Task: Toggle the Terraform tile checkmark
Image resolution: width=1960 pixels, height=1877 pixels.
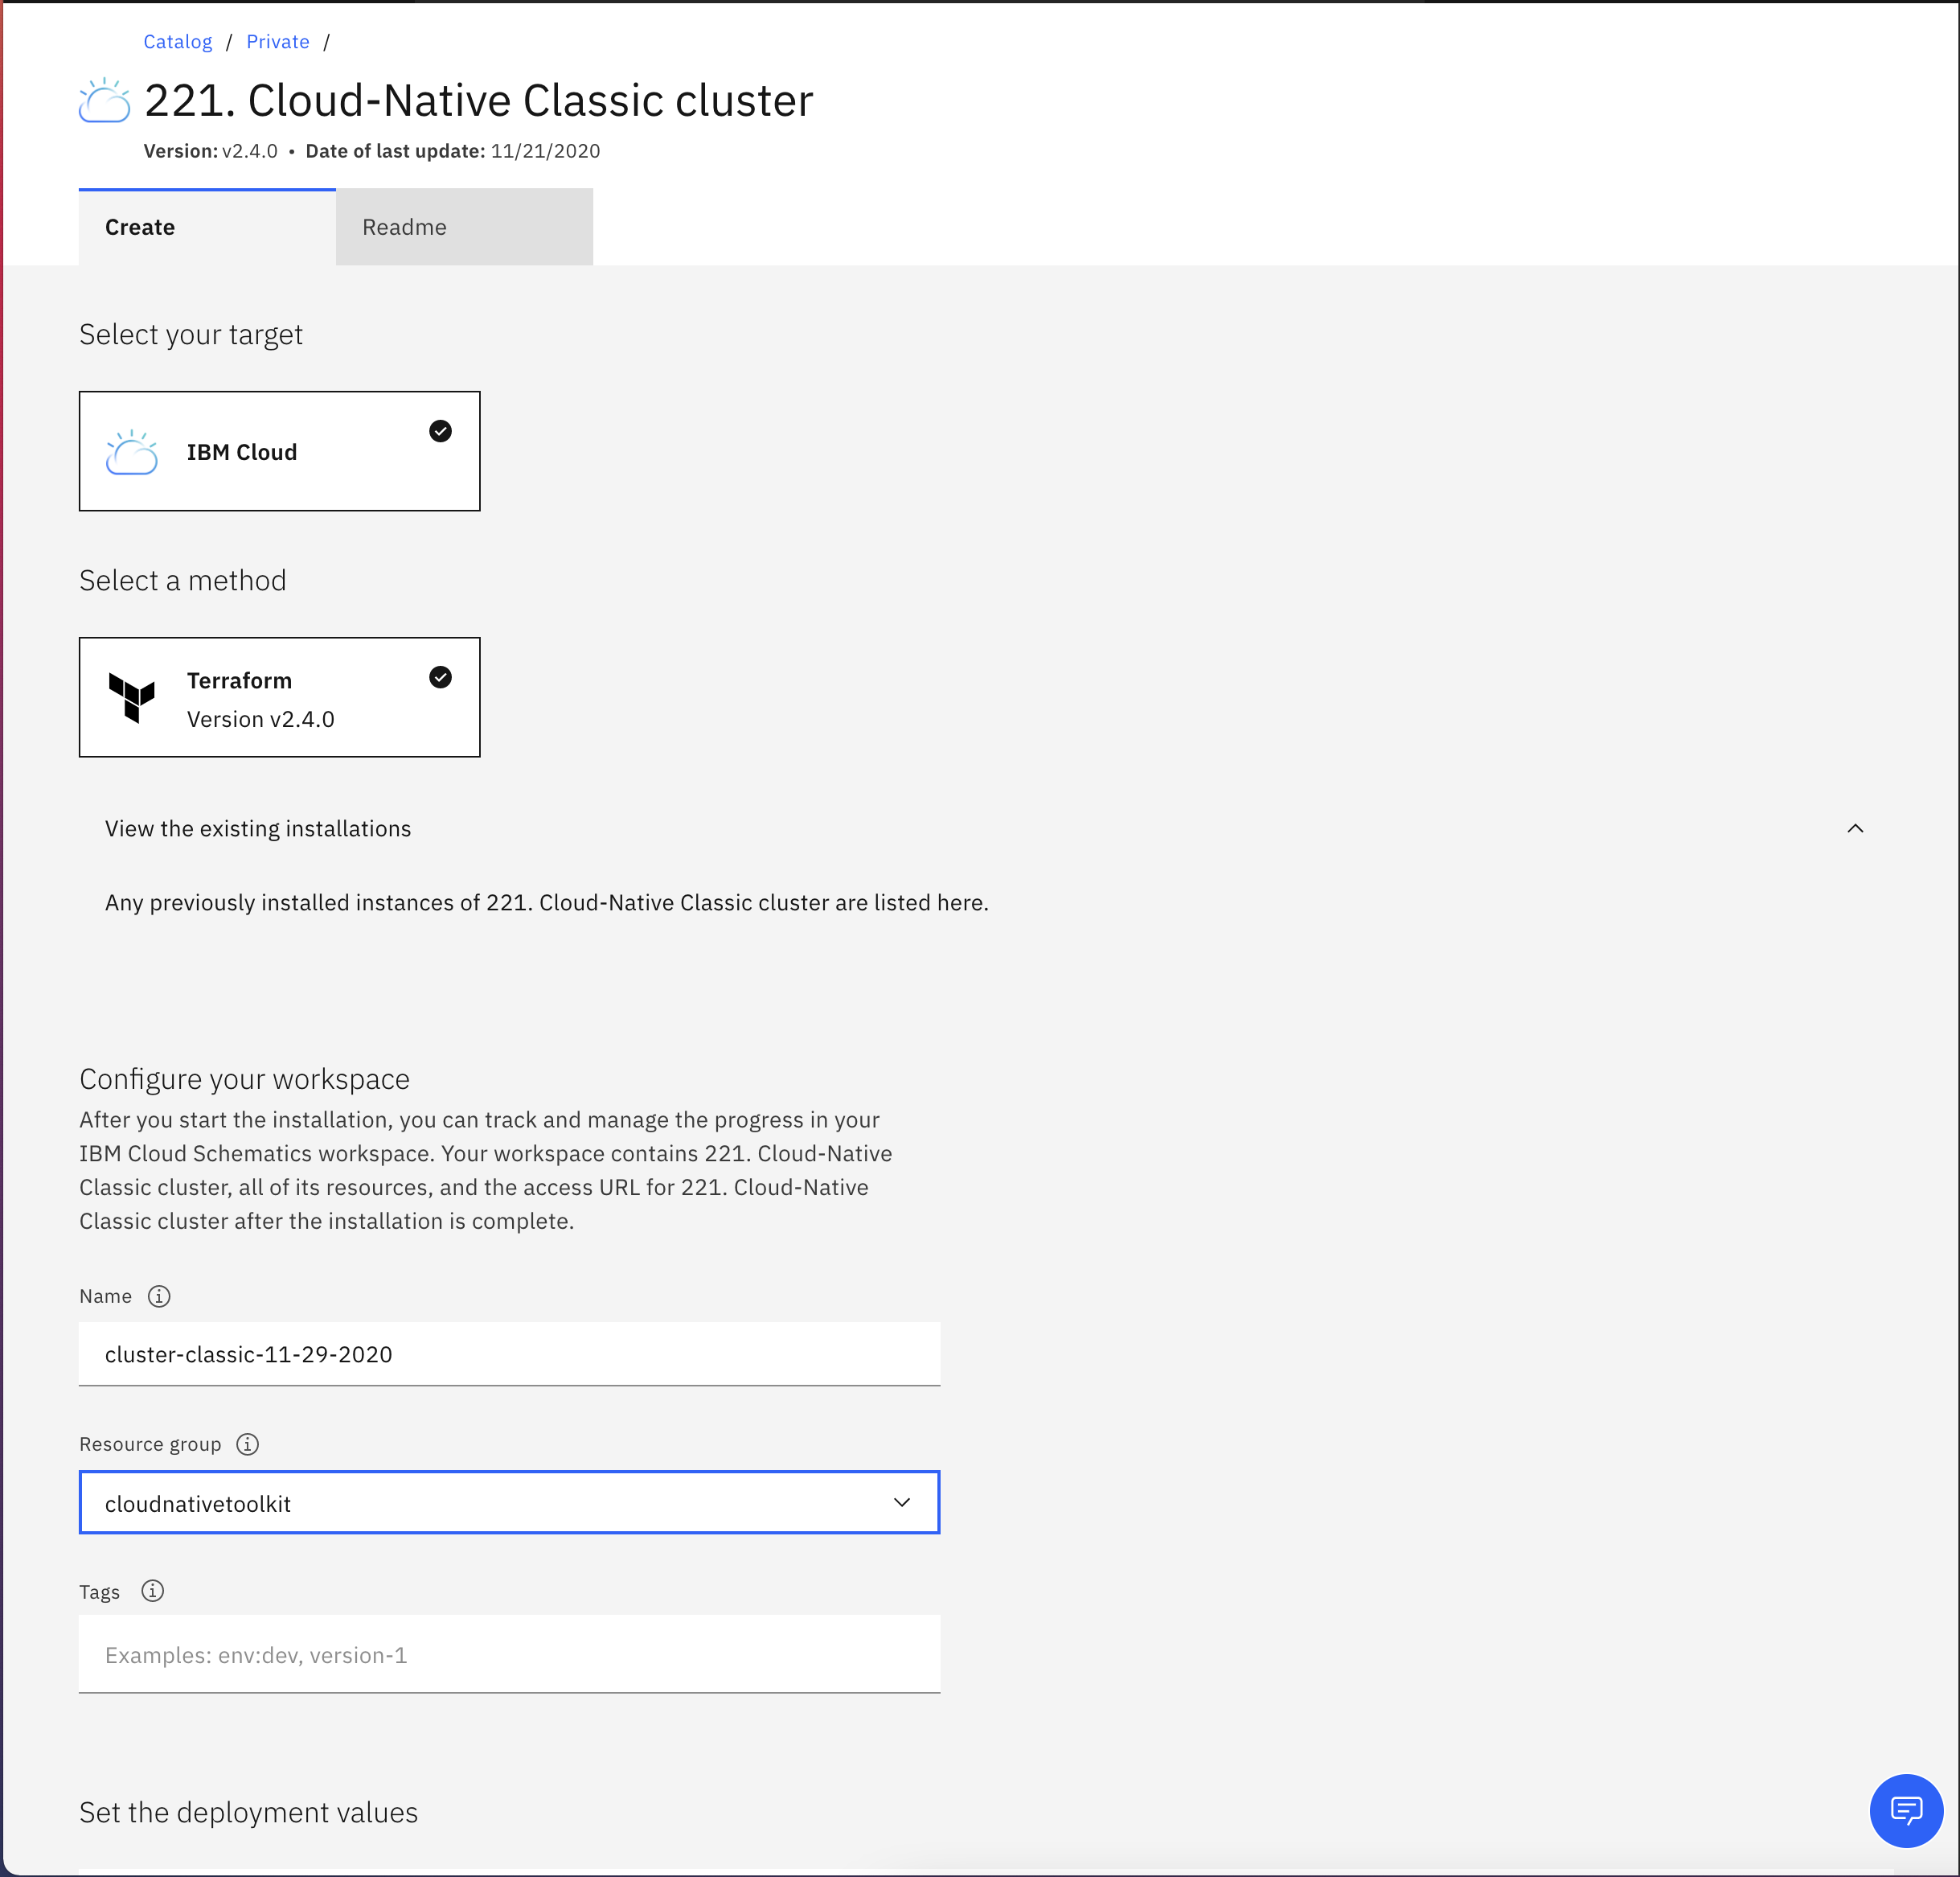Action: [440, 677]
